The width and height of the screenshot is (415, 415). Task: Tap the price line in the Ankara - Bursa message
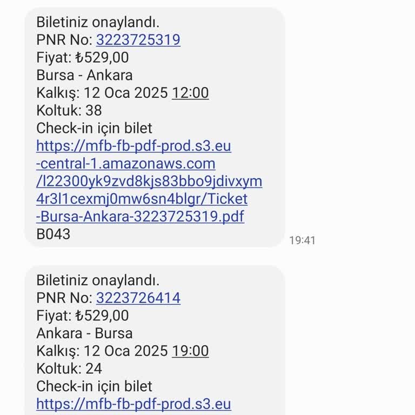(x=83, y=315)
